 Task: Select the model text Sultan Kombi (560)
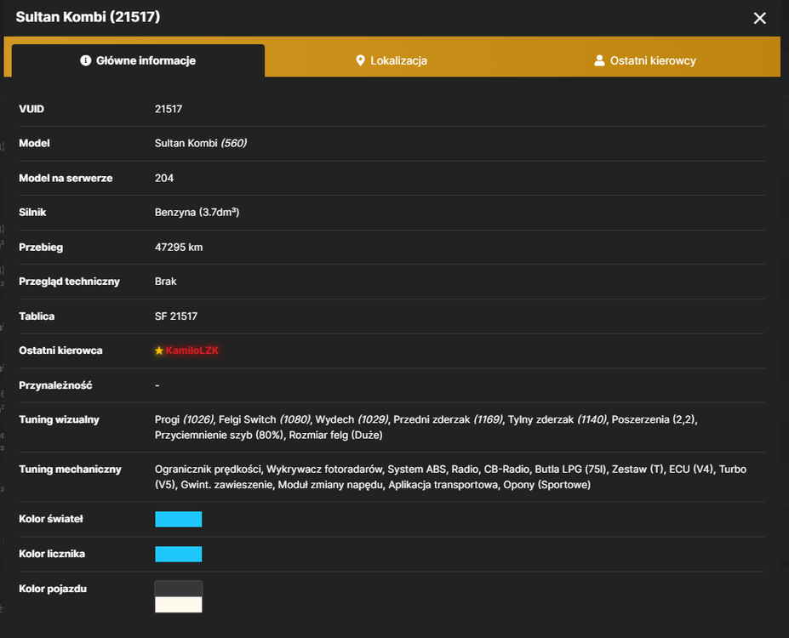pyautogui.click(x=201, y=143)
